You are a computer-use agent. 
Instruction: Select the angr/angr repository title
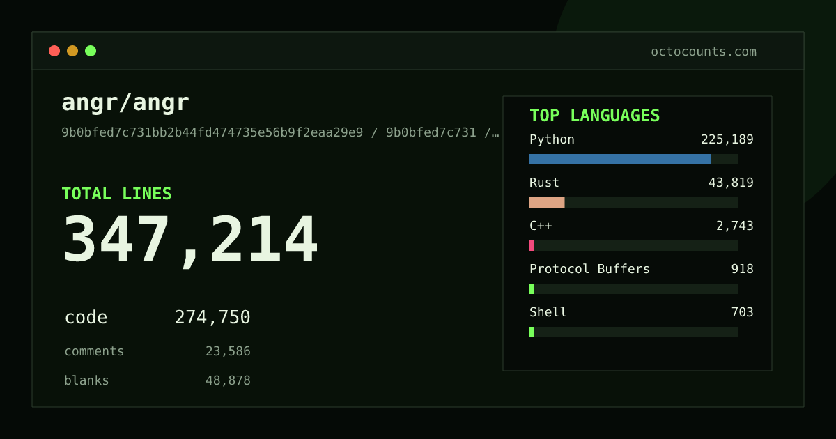125,102
